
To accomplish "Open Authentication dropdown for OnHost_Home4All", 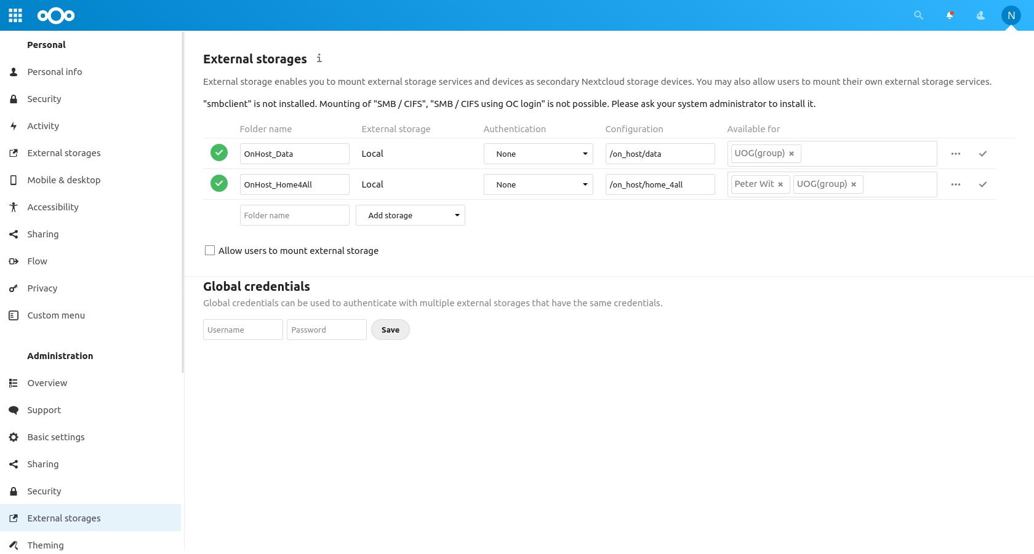I will click(538, 184).
